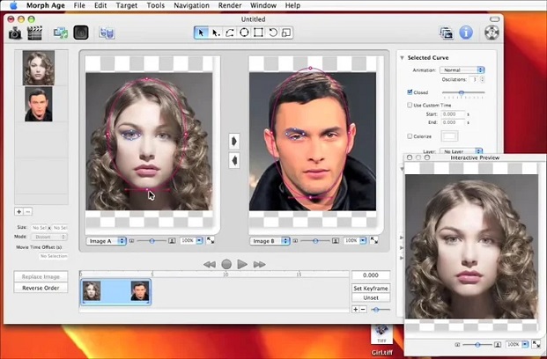This screenshot has width=547, height=359.
Task: Click the Colorize color swatch
Action: (450, 136)
